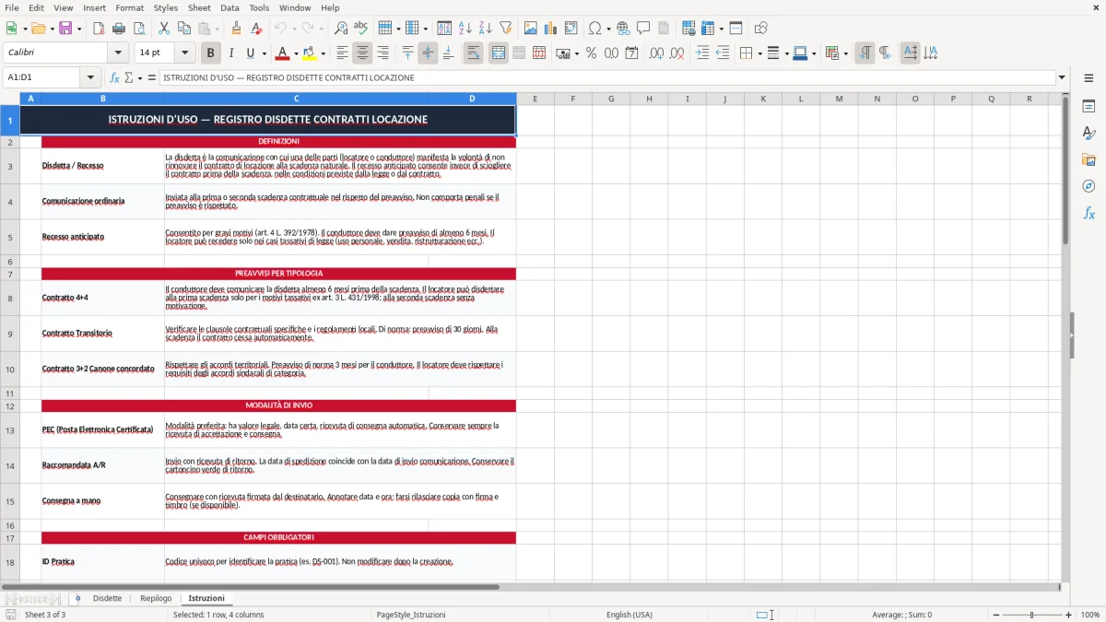Viewport: 1106px width, 622px height.
Task: Click Increase Indent icon
Action: [702, 53]
